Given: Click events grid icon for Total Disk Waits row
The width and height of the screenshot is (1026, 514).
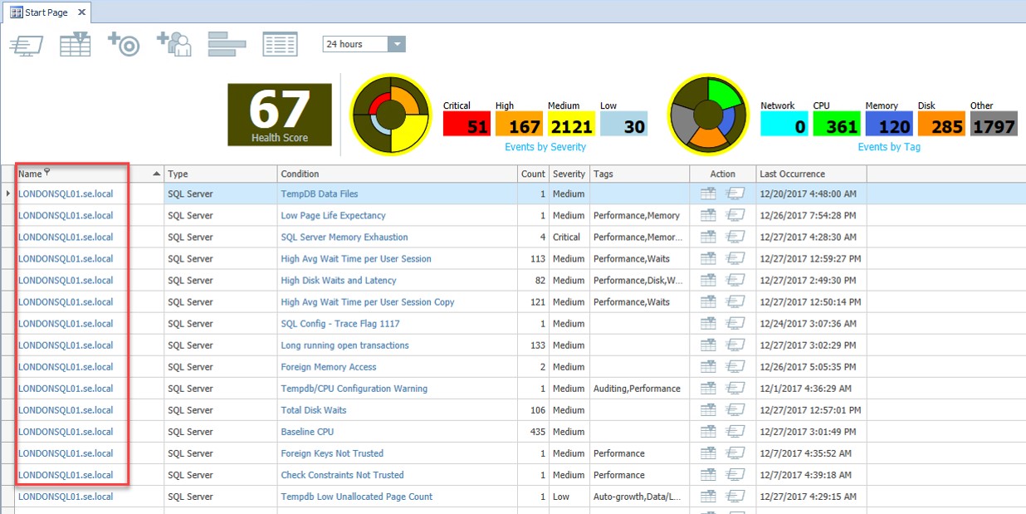Looking at the screenshot, I should (x=708, y=409).
